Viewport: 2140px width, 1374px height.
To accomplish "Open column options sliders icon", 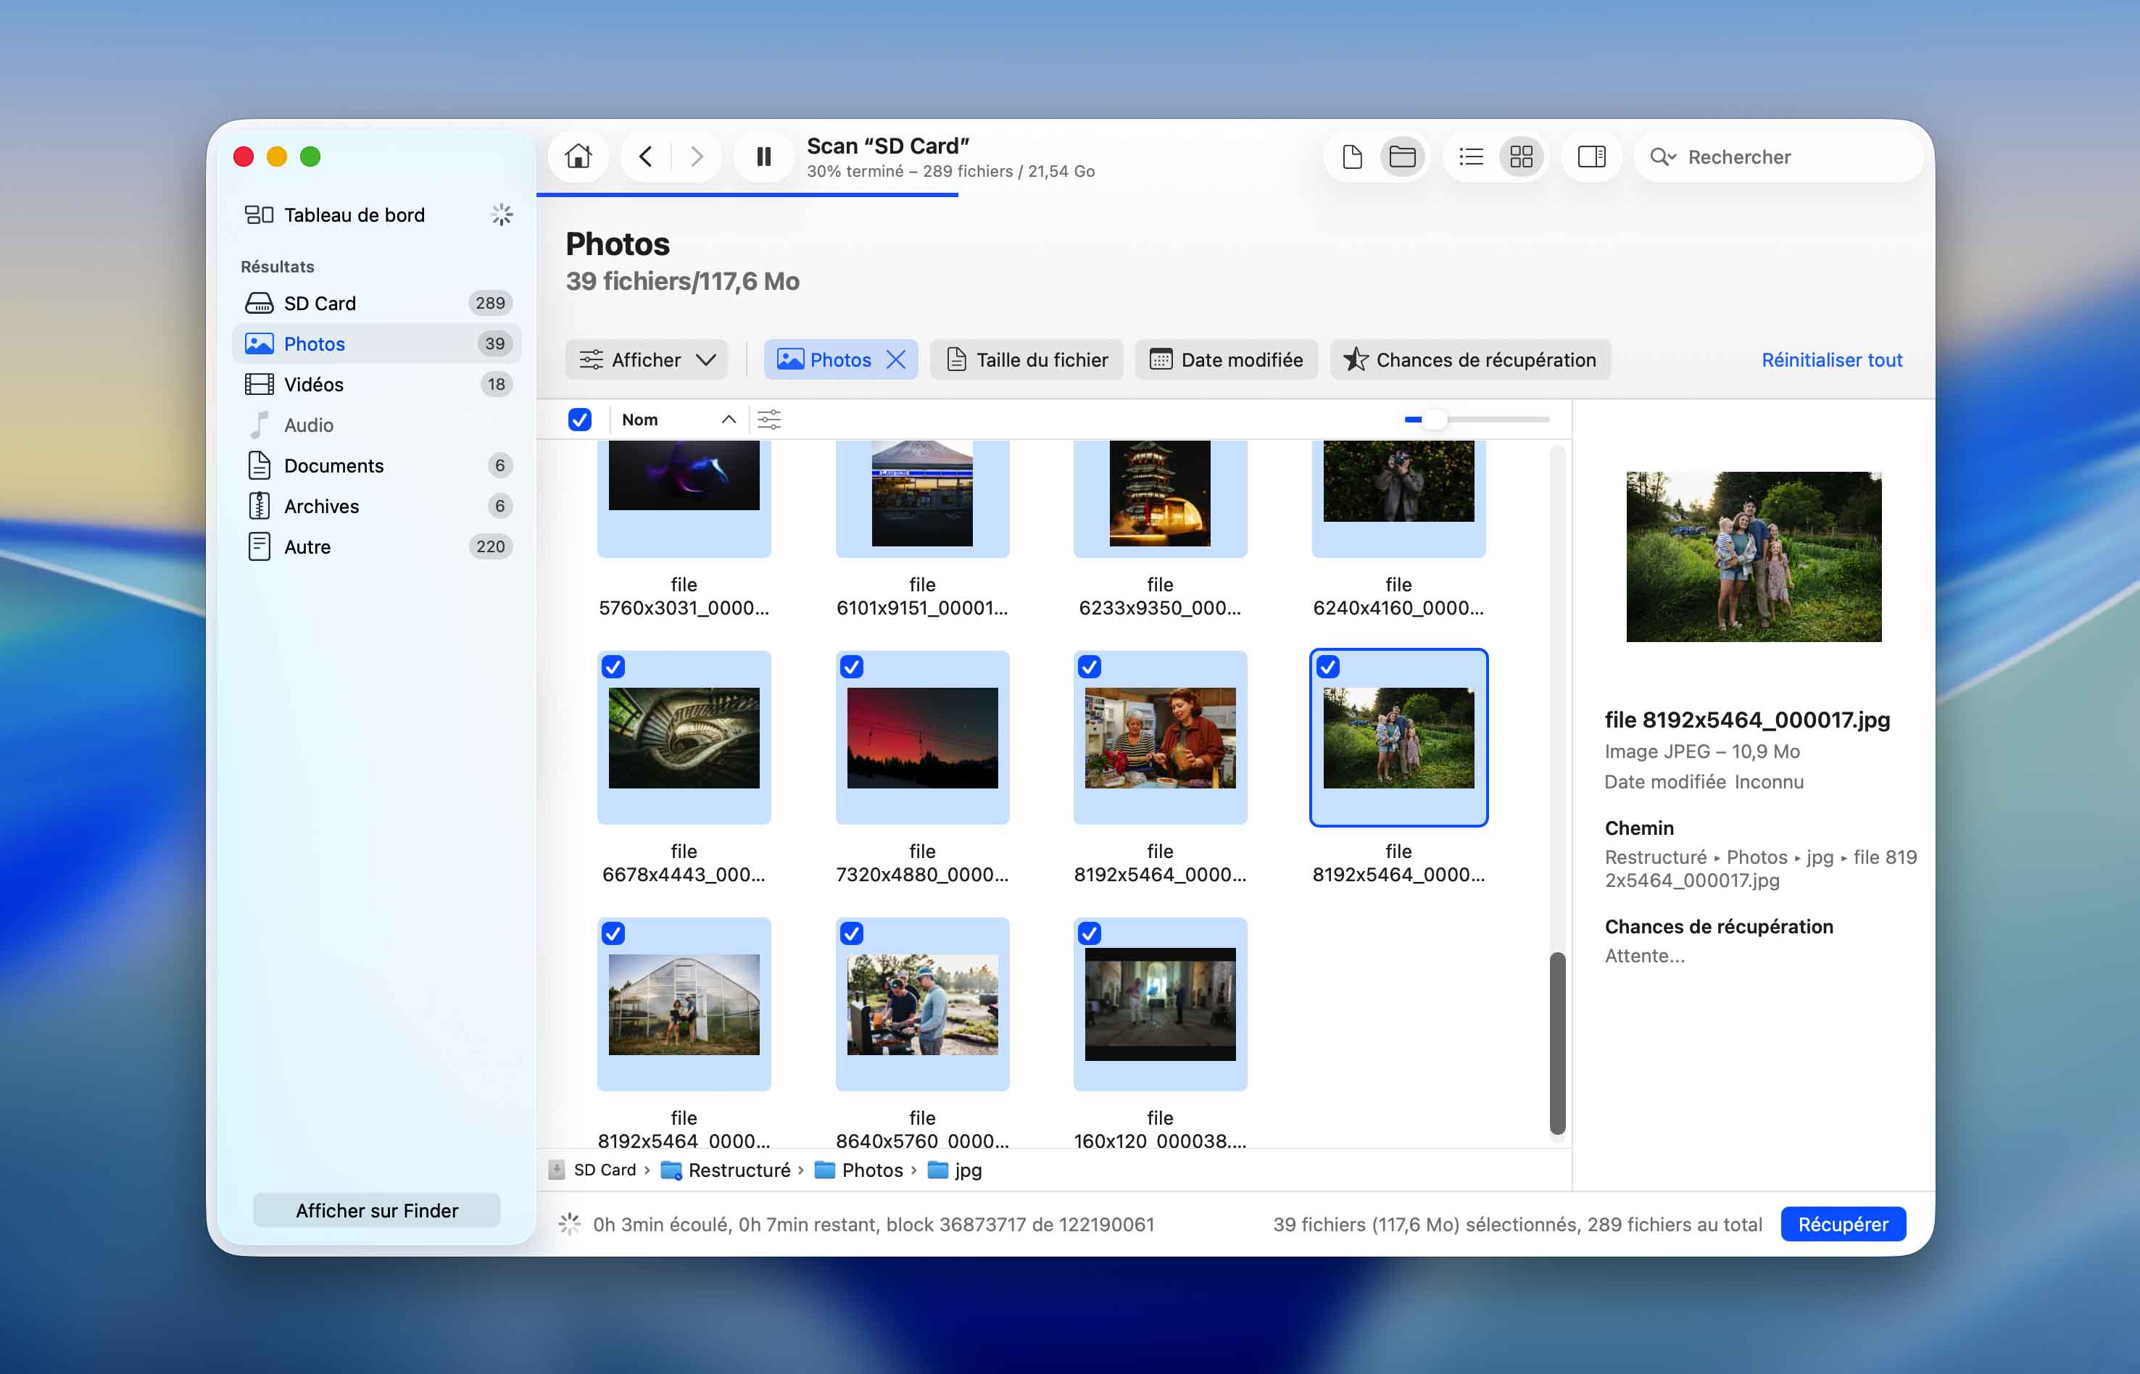I will 769,420.
